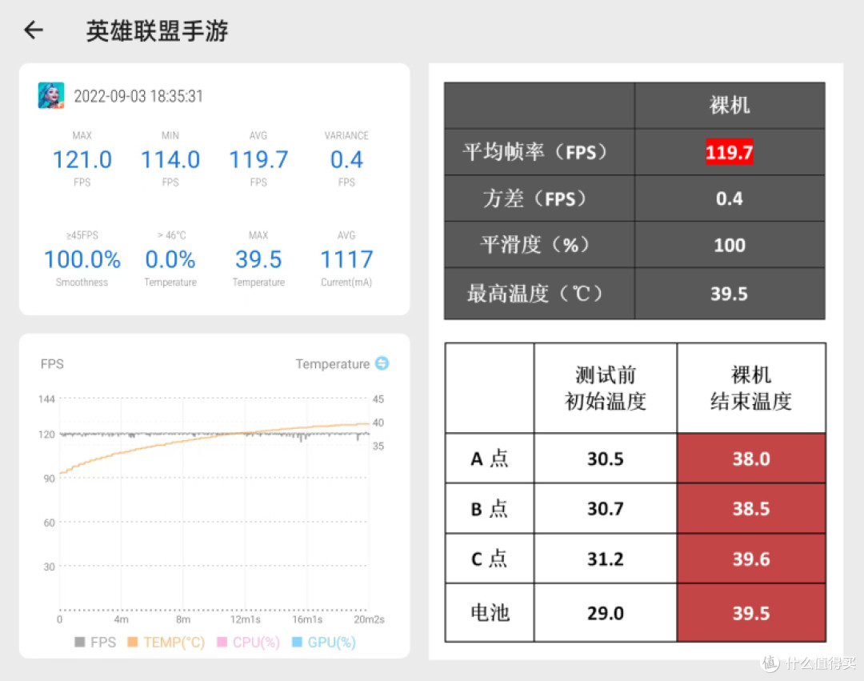Select the 最高温度（℃） row label
The image size is (864, 681).
[x=534, y=293]
